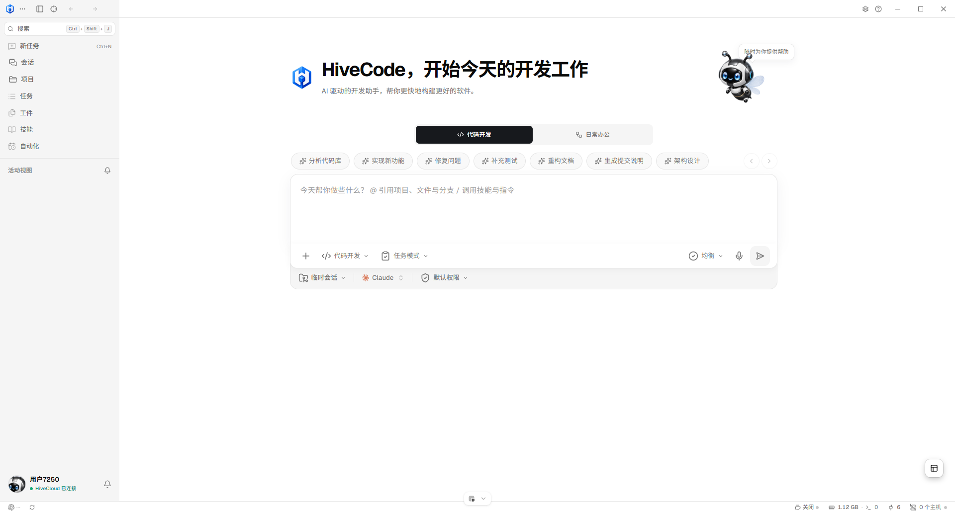Open the 任务模式 dropdown
The height and width of the screenshot is (513, 955).
coord(404,256)
